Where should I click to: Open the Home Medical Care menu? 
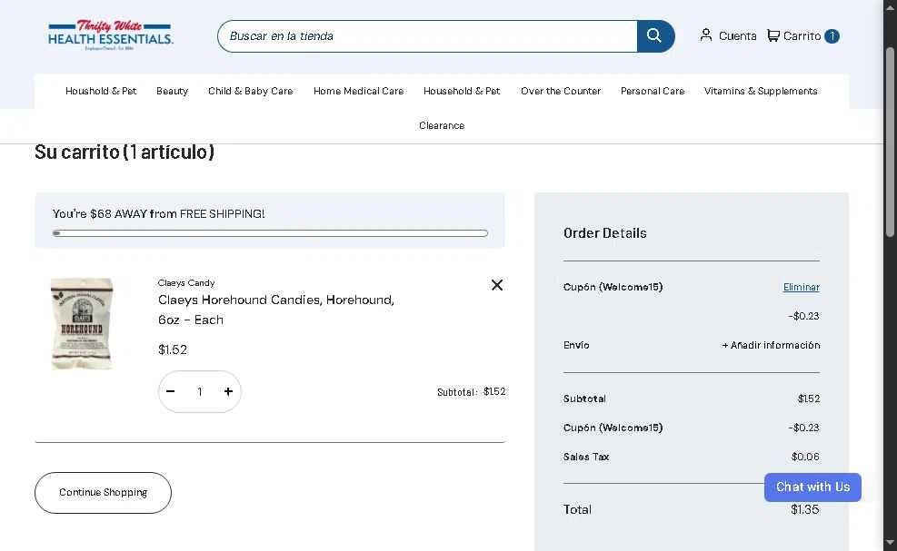pos(358,91)
